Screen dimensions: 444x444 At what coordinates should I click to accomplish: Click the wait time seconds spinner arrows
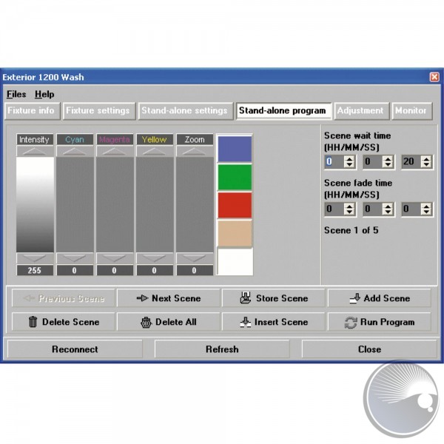coord(426,161)
